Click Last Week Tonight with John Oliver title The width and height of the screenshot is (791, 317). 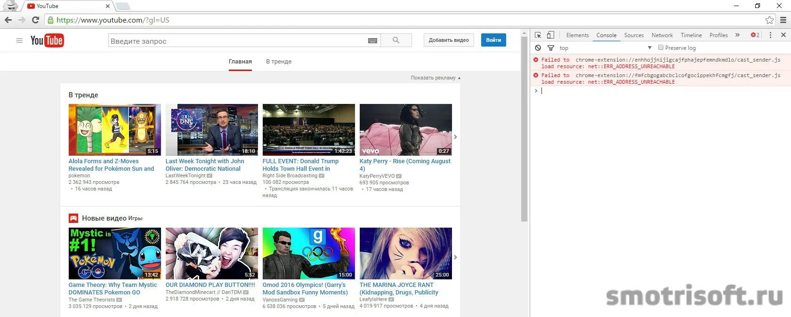pos(205,165)
